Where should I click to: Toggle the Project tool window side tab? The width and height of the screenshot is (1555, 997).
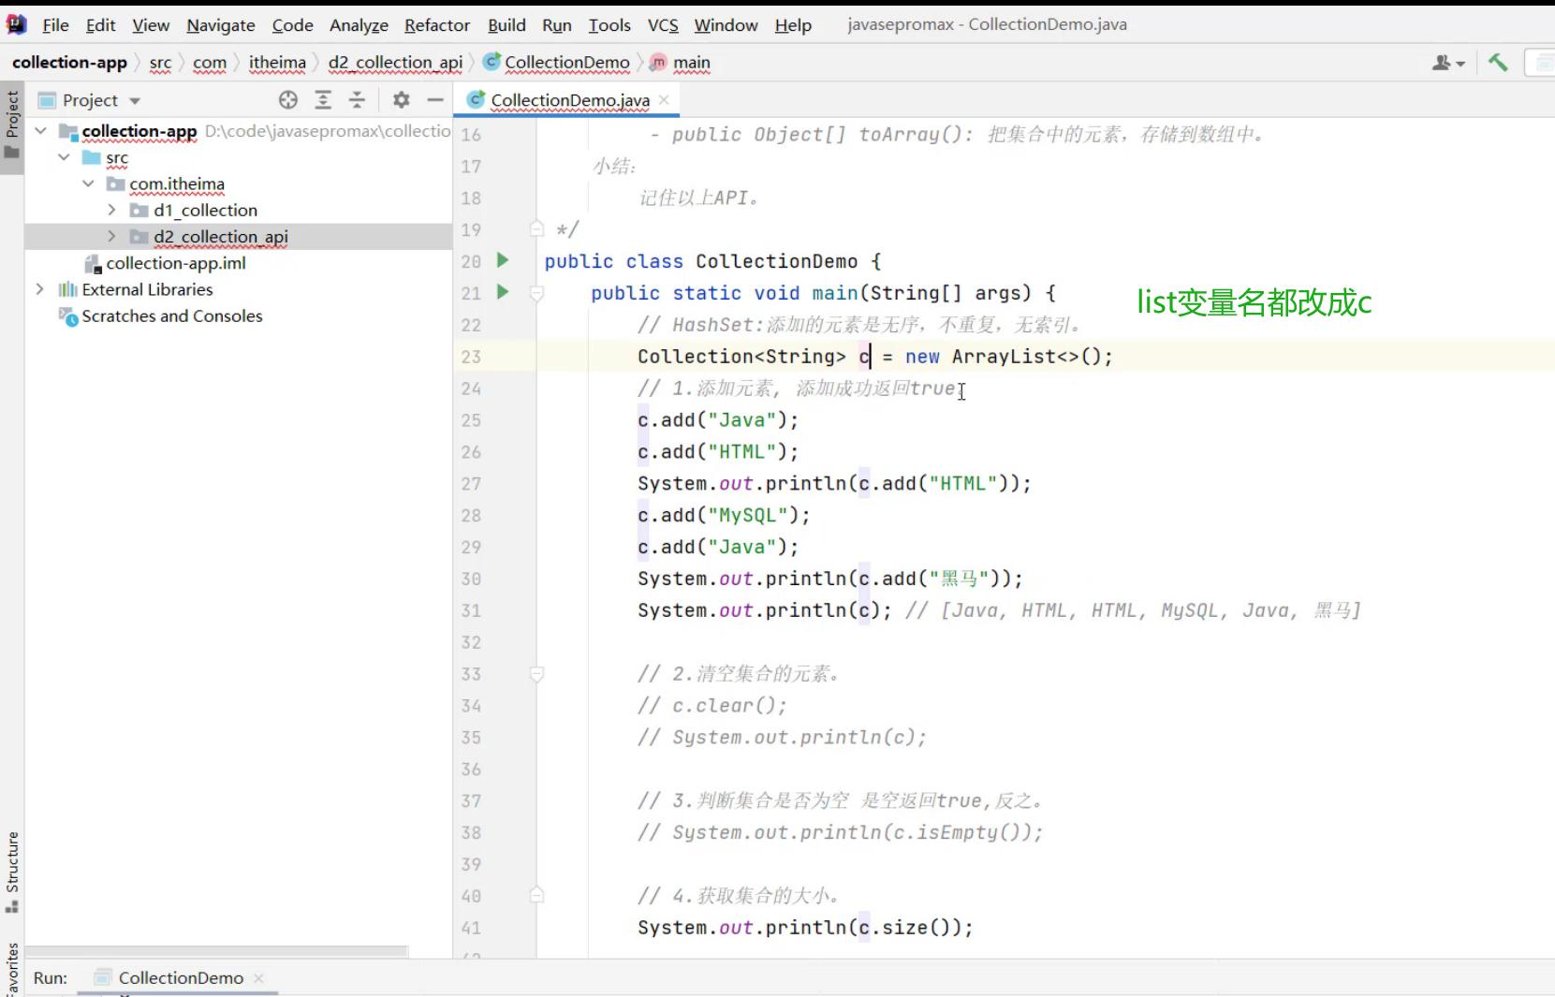pos(12,125)
